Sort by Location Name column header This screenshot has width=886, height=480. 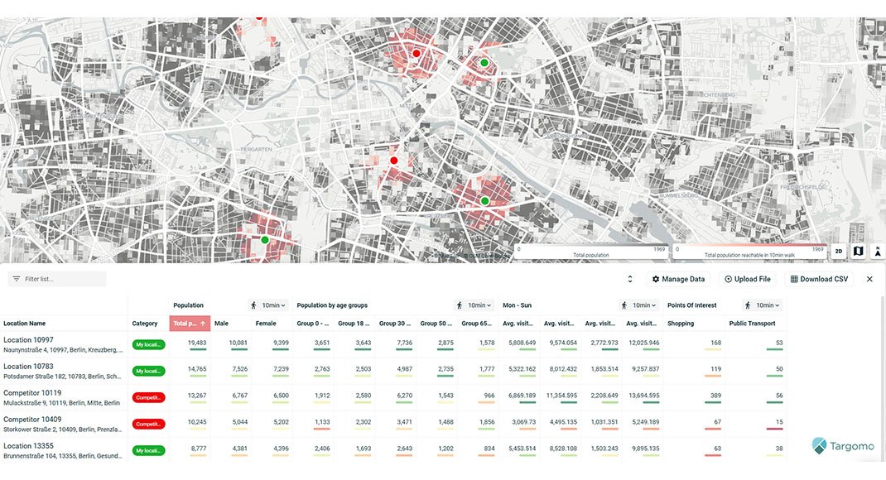tap(24, 324)
